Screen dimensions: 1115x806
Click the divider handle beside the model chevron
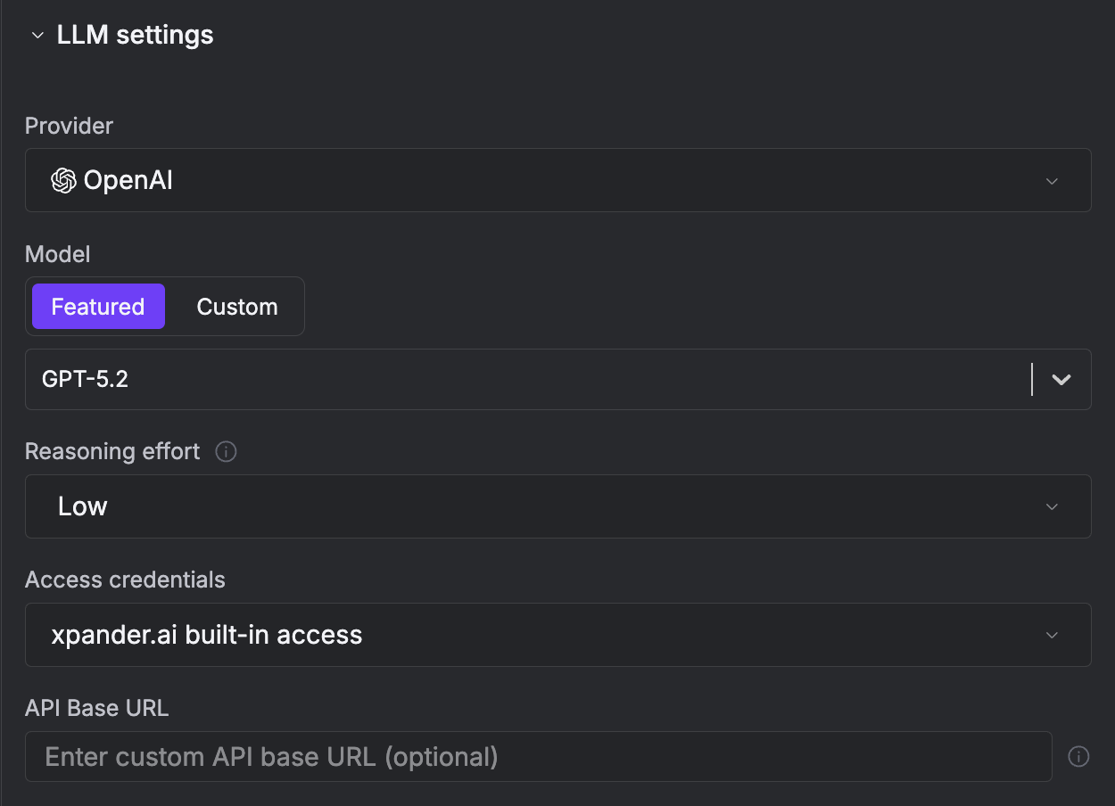[x=1033, y=379]
